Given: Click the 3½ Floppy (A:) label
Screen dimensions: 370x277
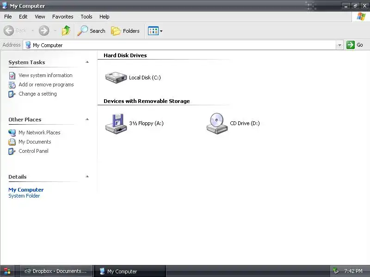Looking at the screenshot, I should (x=146, y=123).
